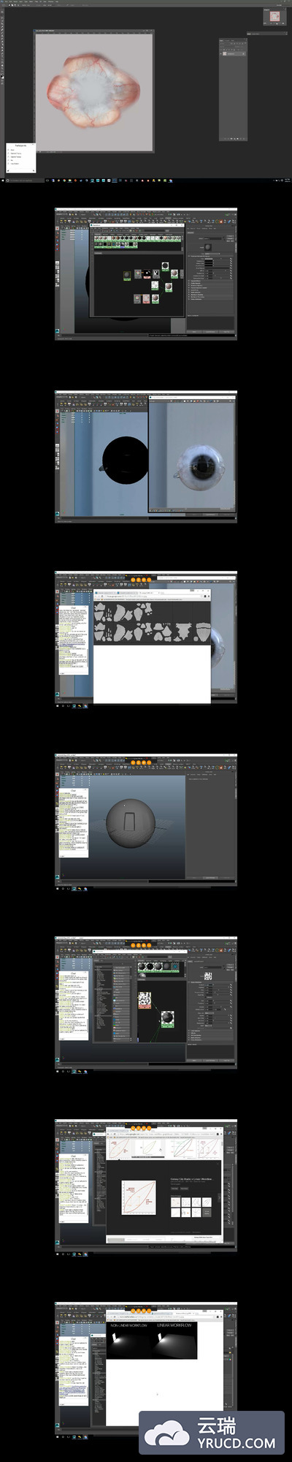Select the sphere material node wired to checker

[x=167, y=1018]
